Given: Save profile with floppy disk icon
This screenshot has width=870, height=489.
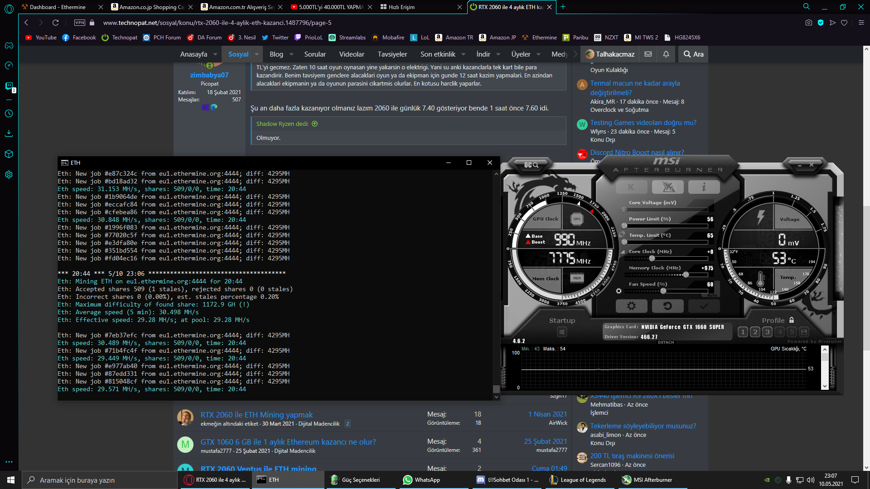Looking at the screenshot, I should coord(804,332).
